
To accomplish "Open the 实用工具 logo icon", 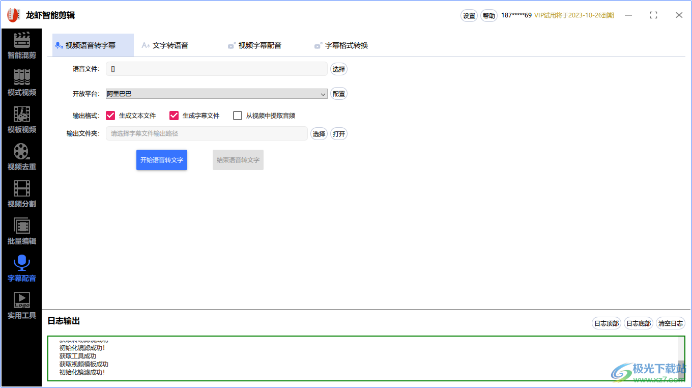I will pyautogui.click(x=21, y=300).
